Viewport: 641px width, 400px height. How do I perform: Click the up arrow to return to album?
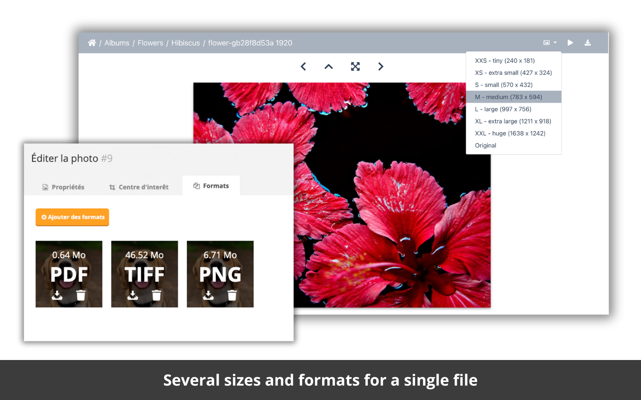pyautogui.click(x=329, y=66)
